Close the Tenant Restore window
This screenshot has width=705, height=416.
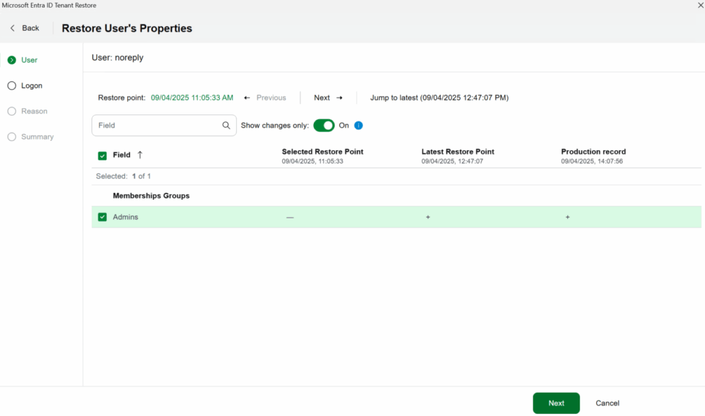pyautogui.click(x=700, y=6)
